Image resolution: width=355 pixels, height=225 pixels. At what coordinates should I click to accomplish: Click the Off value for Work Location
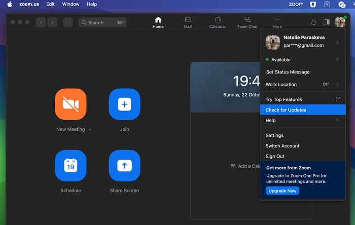(x=326, y=84)
